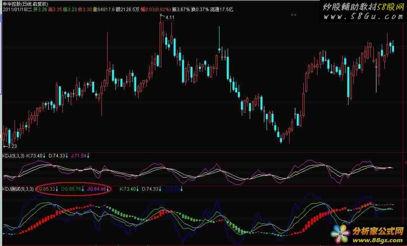Click the lowest cyan candlestick at the chart trough
407x246 pixels.
(x=281, y=141)
